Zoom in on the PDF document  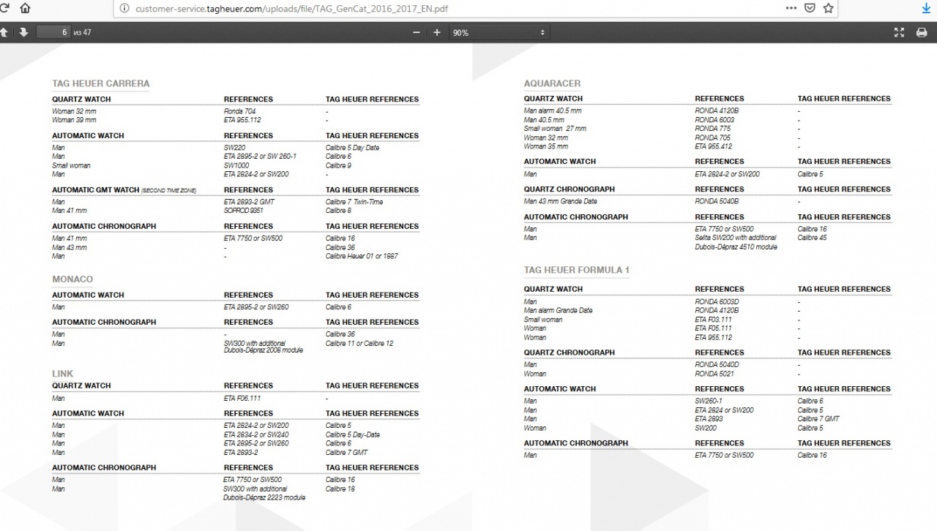437,32
